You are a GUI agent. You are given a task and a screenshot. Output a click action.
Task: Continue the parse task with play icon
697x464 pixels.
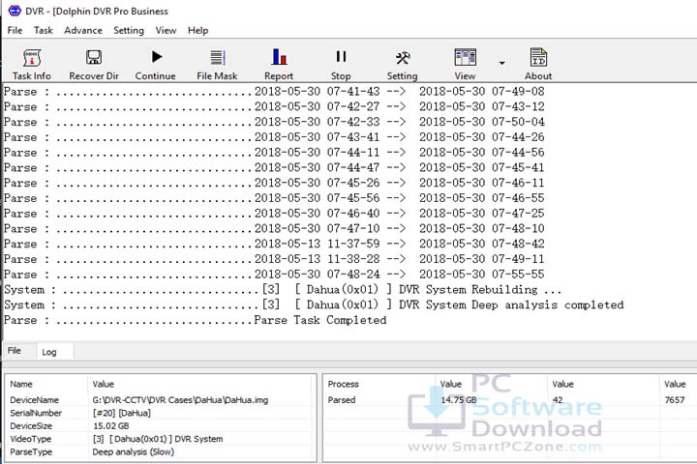click(156, 65)
